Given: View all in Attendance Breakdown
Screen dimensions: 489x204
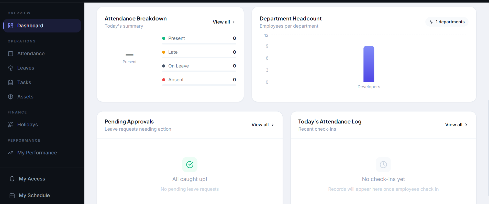Looking at the screenshot, I should tap(224, 22).
